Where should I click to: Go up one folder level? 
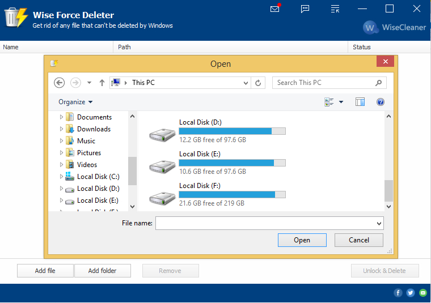pos(102,83)
